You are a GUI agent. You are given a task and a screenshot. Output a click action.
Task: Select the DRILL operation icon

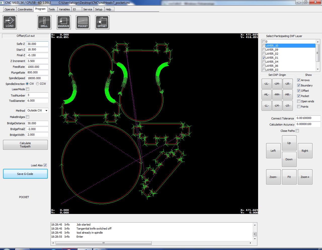point(44,22)
